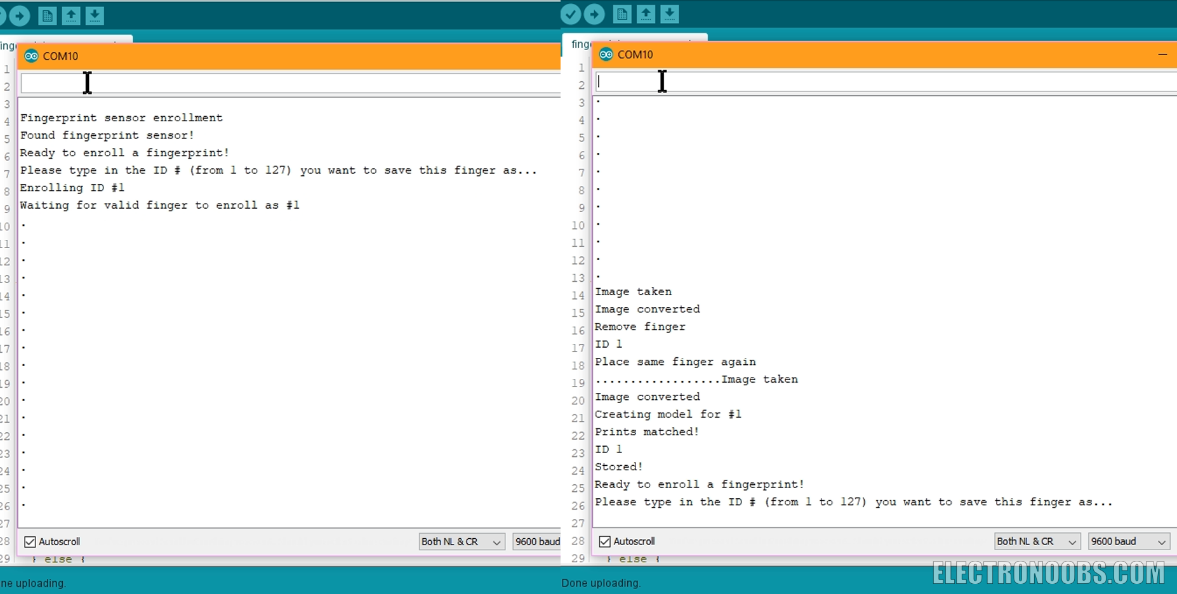
Task: Click 'Place same finger again' line
Action: coord(675,362)
